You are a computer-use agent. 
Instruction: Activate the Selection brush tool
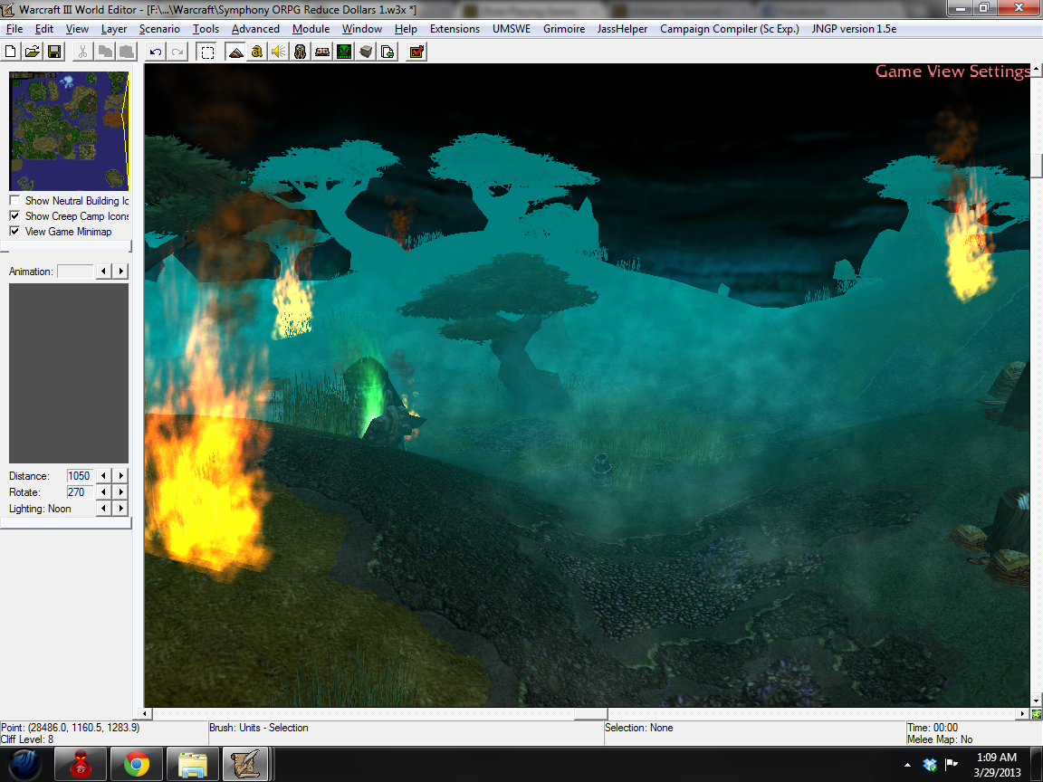tap(207, 52)
